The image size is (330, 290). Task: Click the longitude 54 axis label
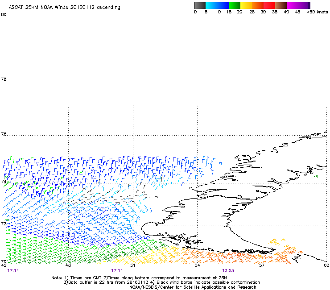[x=197, y=265]
